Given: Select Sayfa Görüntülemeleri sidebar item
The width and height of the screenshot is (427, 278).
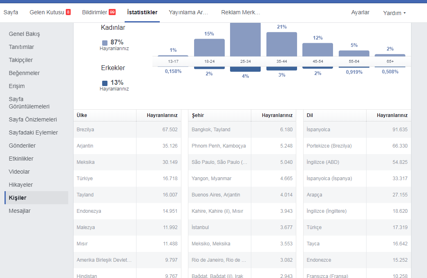Looking at the screenshot, I should [29, 103].
